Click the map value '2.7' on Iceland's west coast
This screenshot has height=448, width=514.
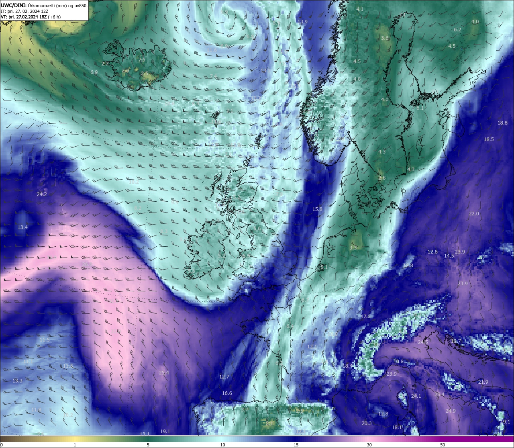click(105, 63)
